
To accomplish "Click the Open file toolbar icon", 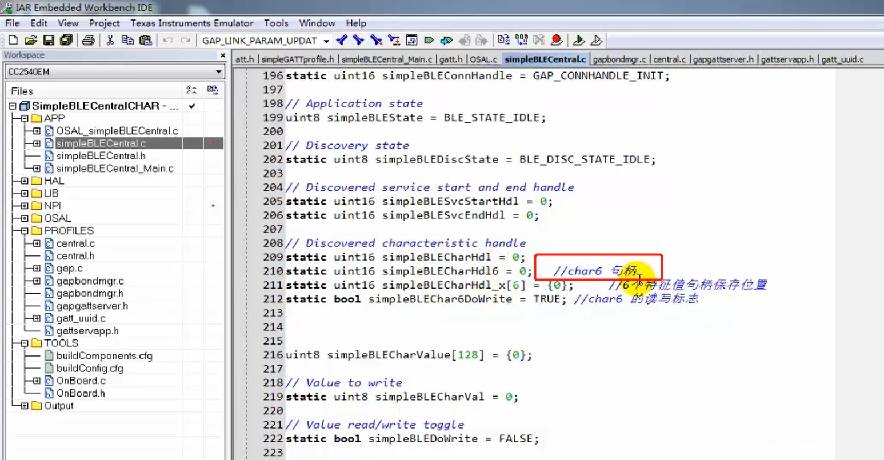I will (31, 40).
